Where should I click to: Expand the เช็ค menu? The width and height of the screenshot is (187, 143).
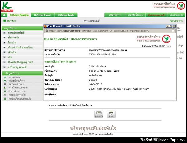click(x=5, y=57)
